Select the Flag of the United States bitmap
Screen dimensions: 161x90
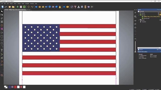coord(152,16)
